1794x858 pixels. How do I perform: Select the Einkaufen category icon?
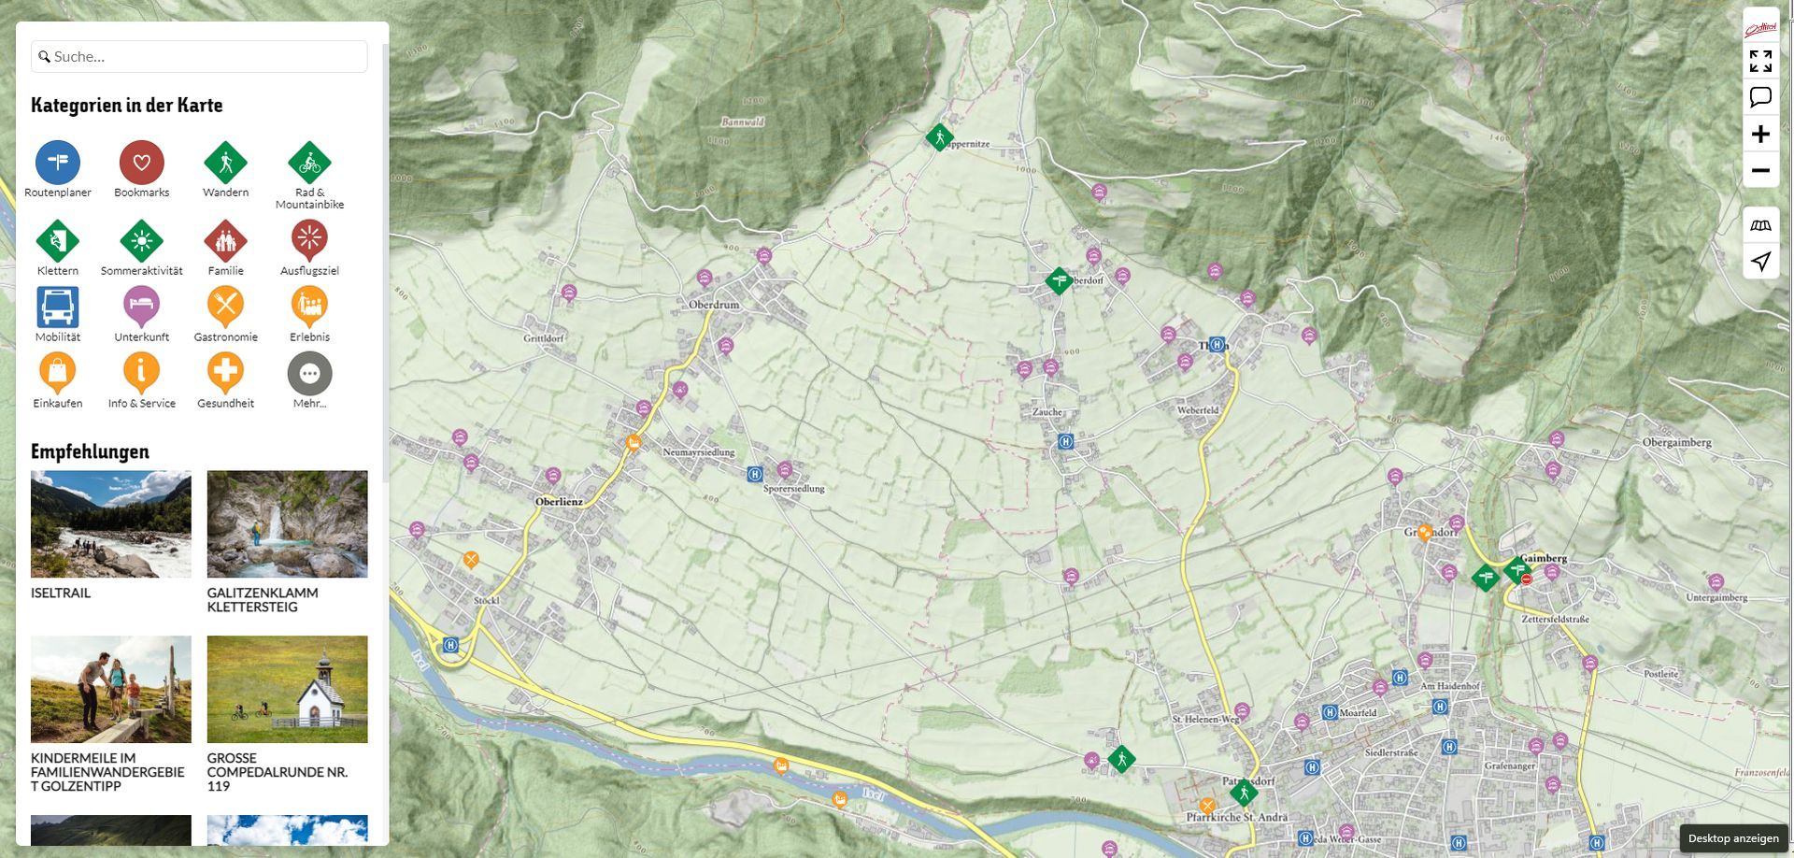(x=58, y=373)
